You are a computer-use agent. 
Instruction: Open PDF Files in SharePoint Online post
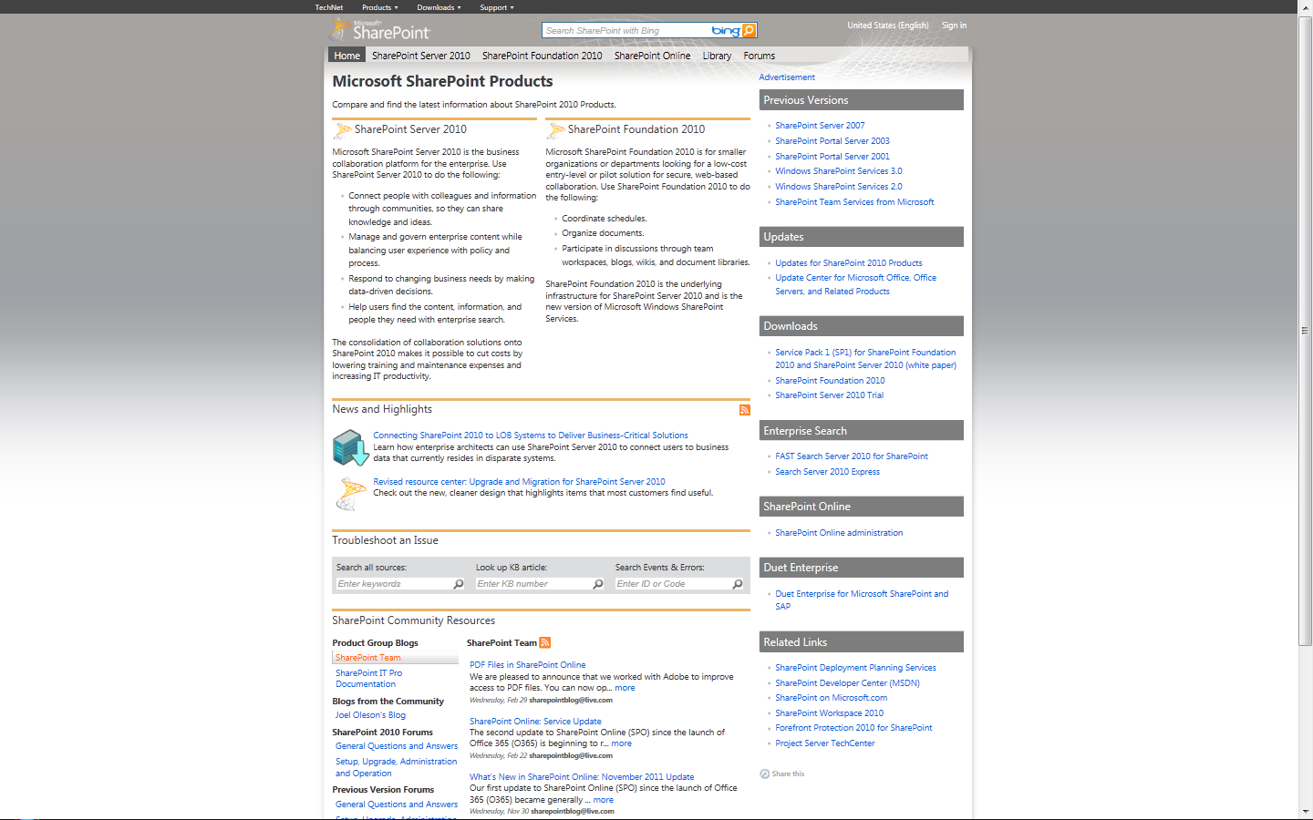pyautogui.click(x=527, y=665)
